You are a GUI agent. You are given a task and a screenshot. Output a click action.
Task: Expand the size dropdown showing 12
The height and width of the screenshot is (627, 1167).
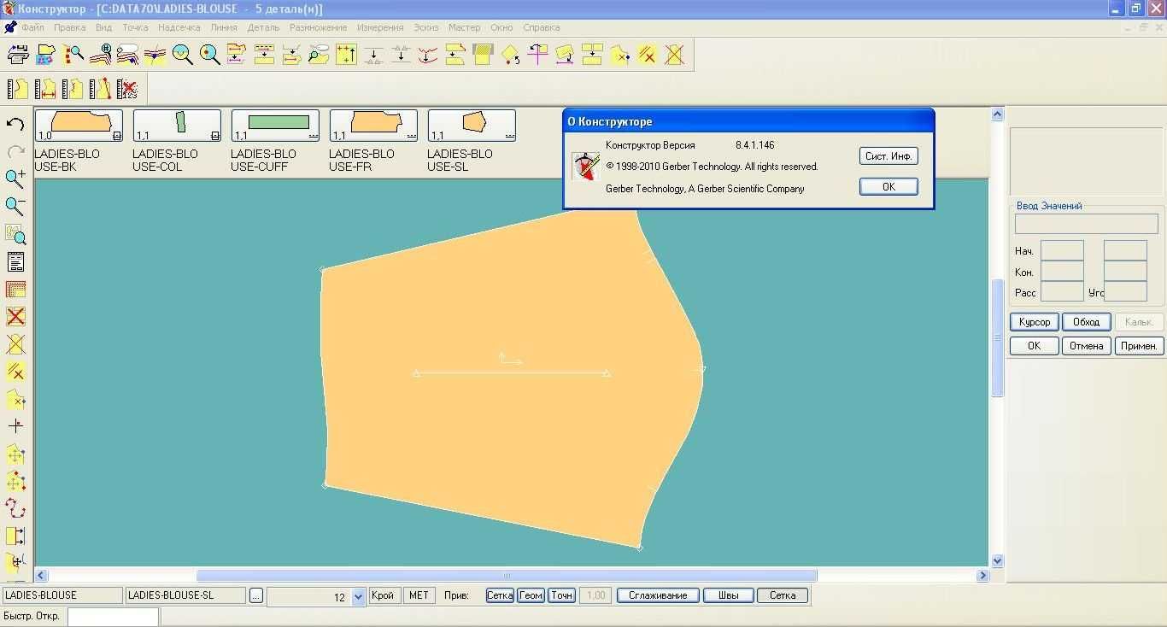tap(359, 597)
